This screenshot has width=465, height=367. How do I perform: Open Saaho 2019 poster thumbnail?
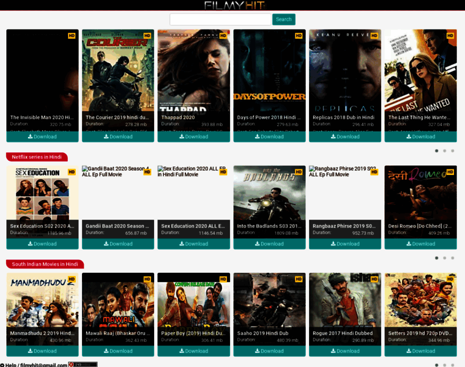269,300
